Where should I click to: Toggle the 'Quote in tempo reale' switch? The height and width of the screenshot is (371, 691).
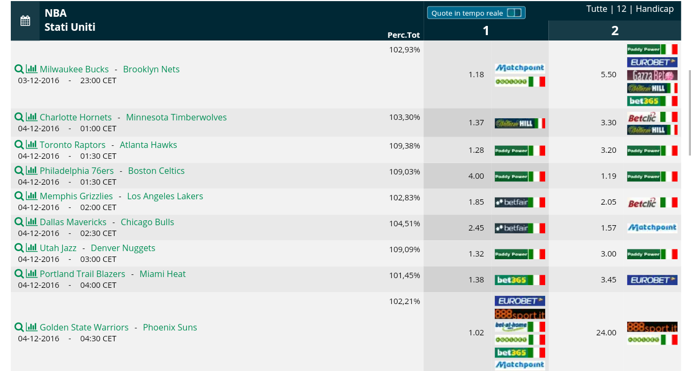[x=514, y=13]
